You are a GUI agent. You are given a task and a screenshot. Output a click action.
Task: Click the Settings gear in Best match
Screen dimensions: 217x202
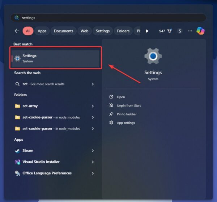point(17,58)
